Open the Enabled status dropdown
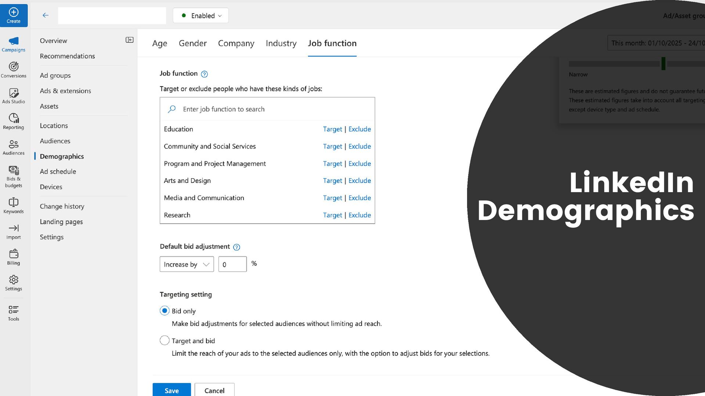The image size is (705, 396). click(201, 16)
